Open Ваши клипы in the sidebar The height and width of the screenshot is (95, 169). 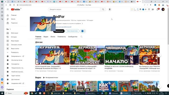(15, 49)
